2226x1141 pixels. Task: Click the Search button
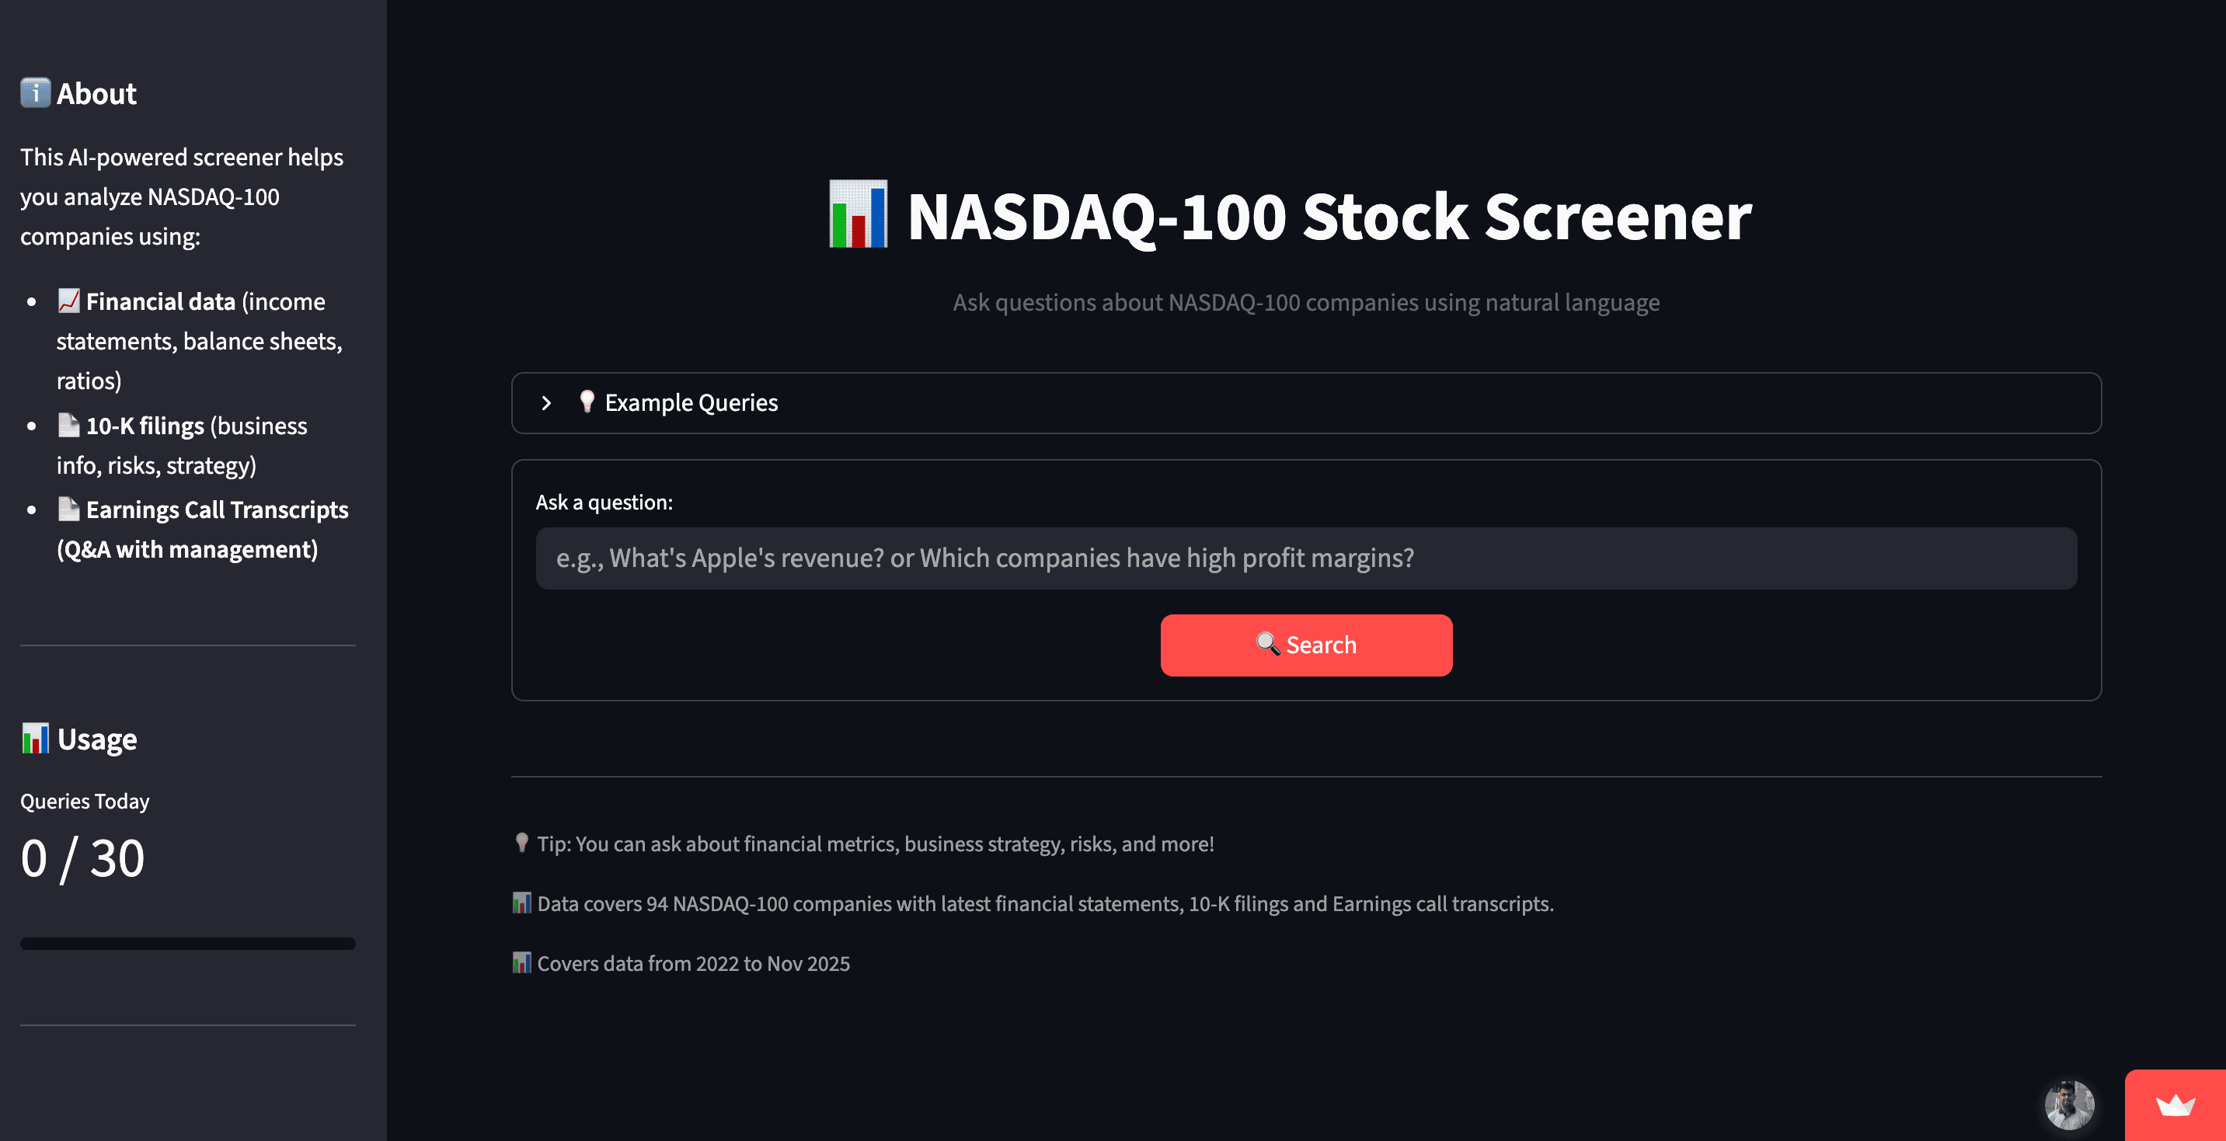[x=1306, y=645]
